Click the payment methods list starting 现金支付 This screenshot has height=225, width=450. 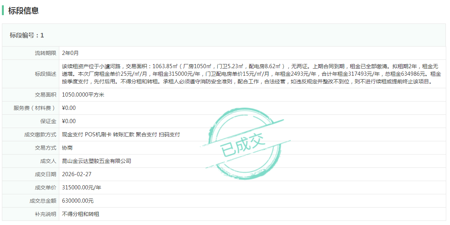[121, 134]
